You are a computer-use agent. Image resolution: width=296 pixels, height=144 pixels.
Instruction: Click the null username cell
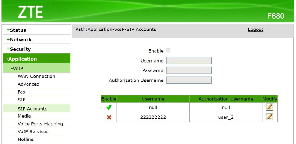click(153, 108)
